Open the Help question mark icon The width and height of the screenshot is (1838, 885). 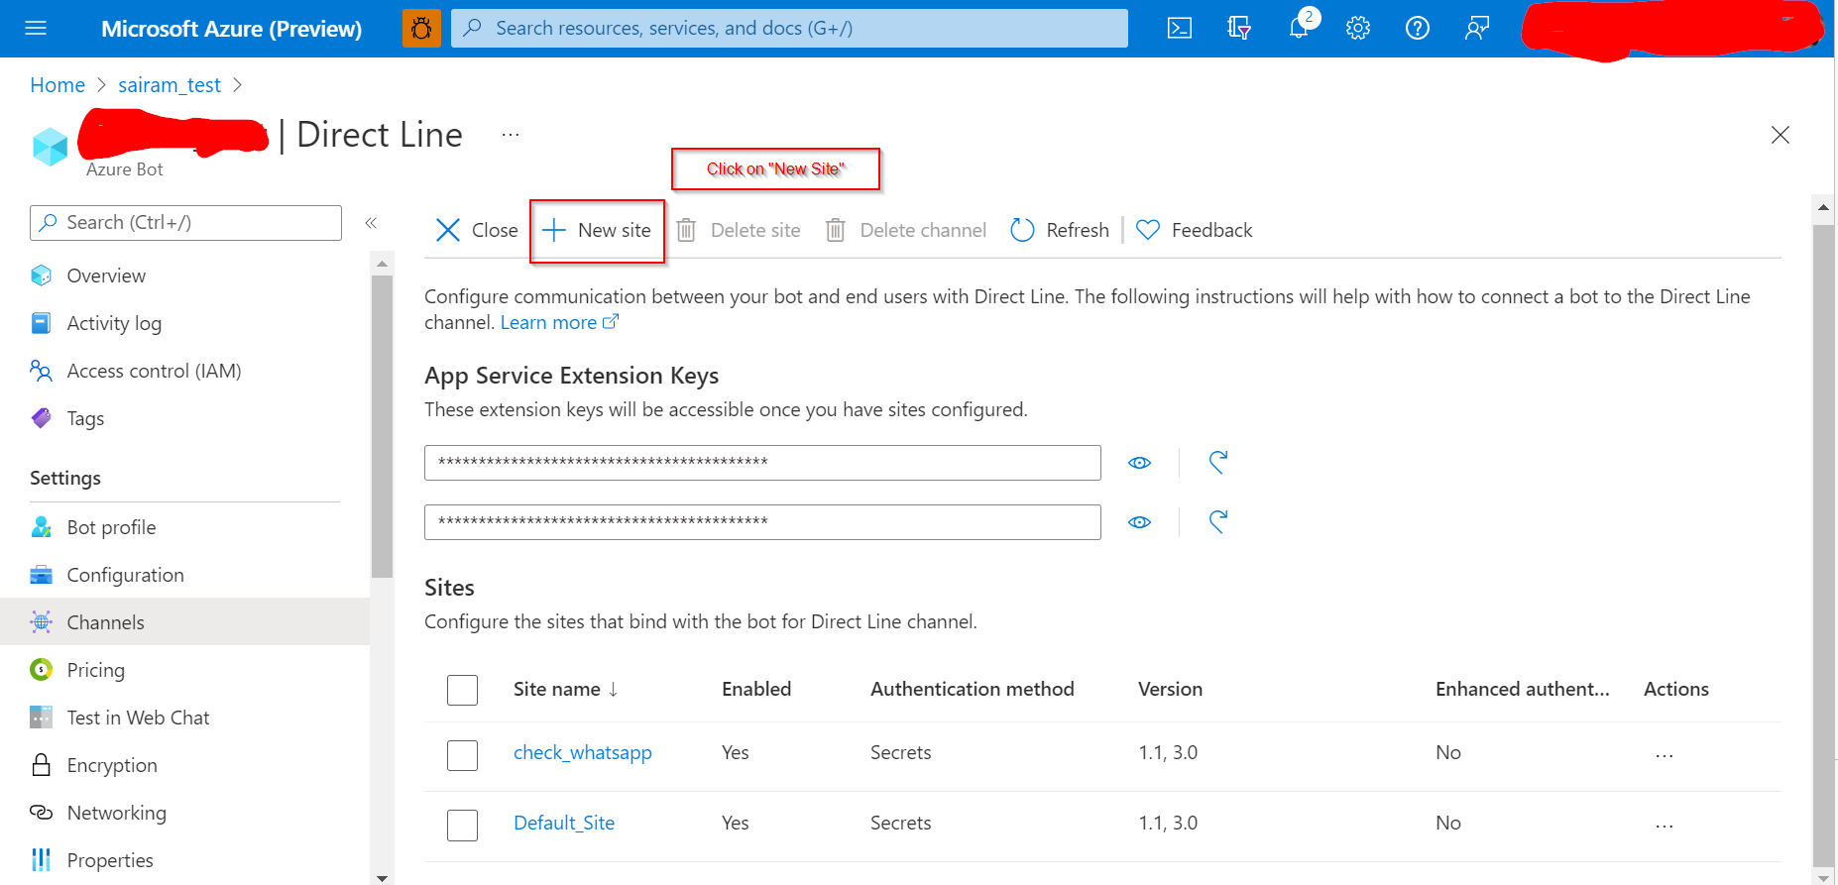point(1418,28)
